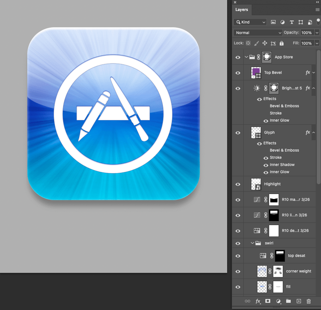
Task: Delete layer using trash icon
Action: [309, 301]
